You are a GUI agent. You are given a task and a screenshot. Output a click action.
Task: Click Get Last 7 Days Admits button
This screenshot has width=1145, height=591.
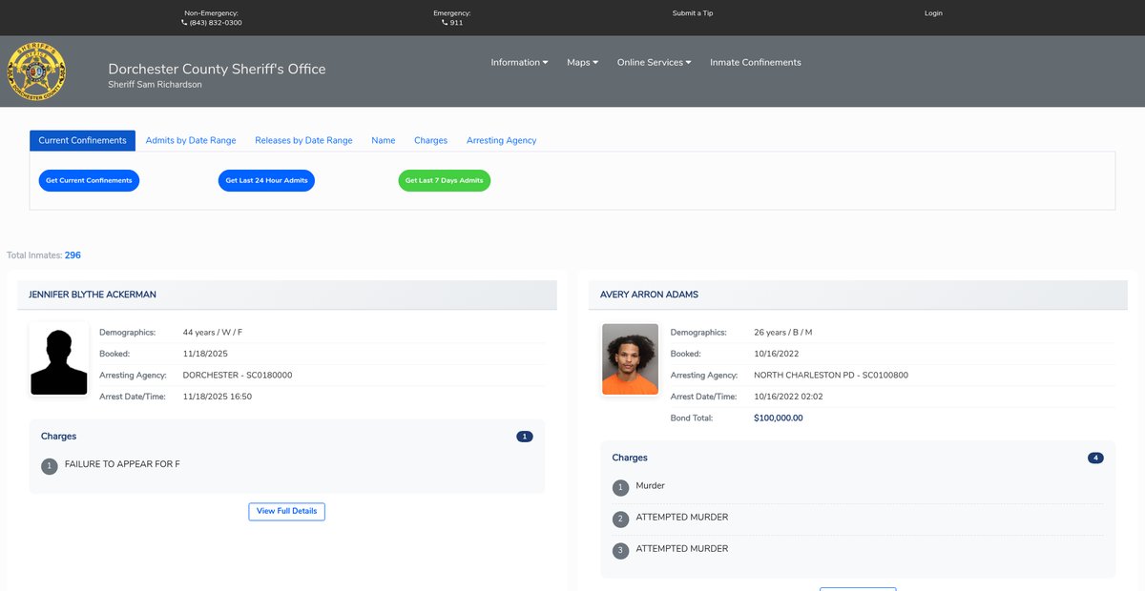tap(444, 181)
